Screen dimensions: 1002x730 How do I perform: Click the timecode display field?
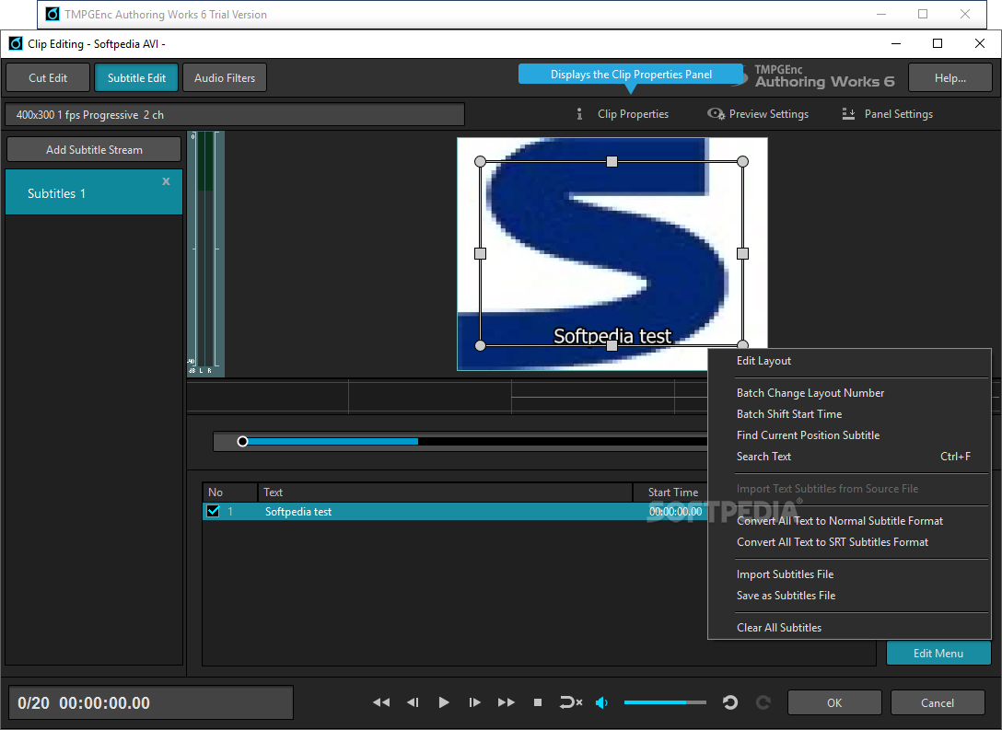pyautogui.click(x=151, y=702)
